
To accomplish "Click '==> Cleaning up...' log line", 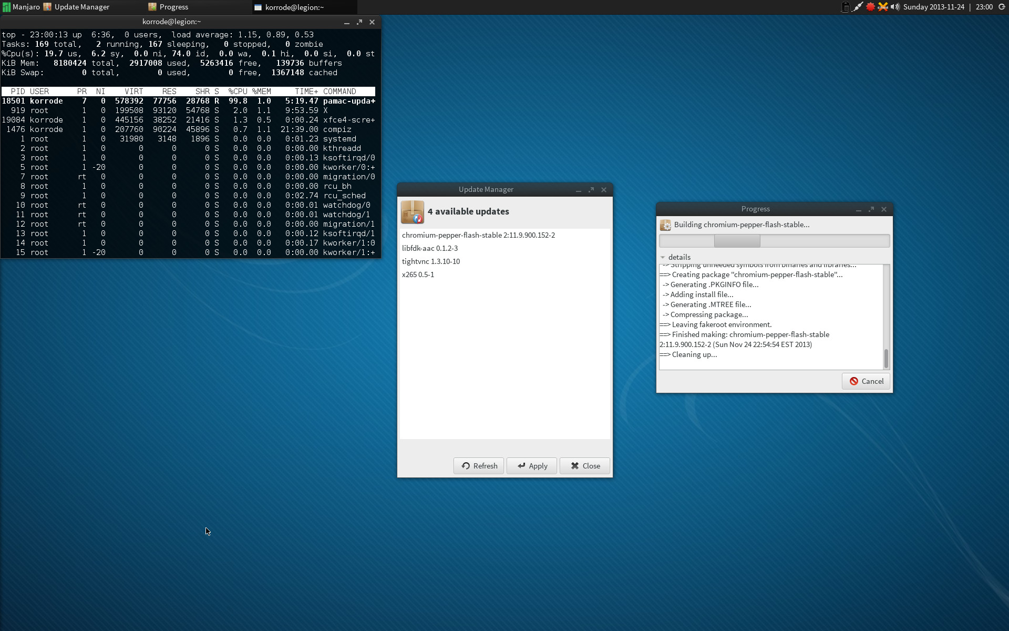I will pyautogui.click(x=688, y=354).
